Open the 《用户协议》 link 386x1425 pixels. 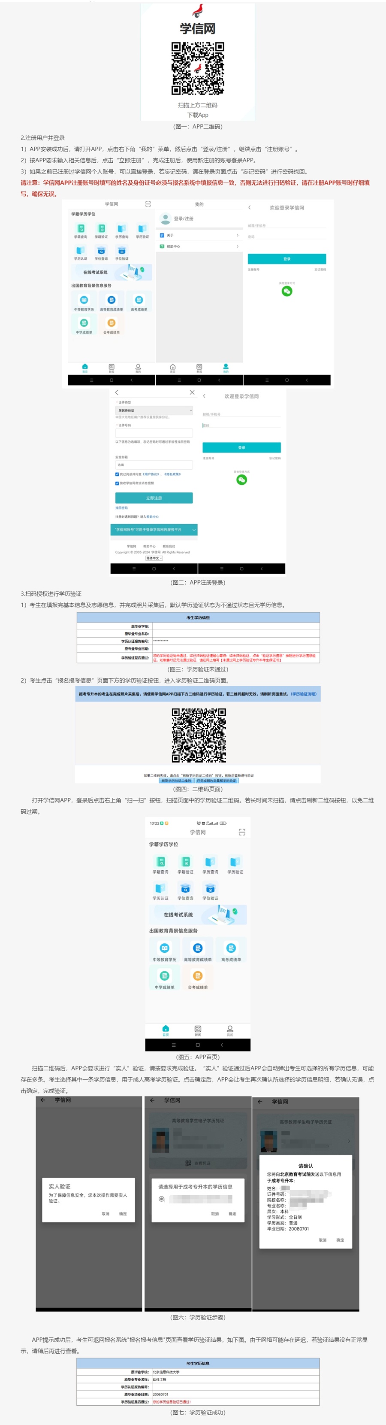(151, 474)
